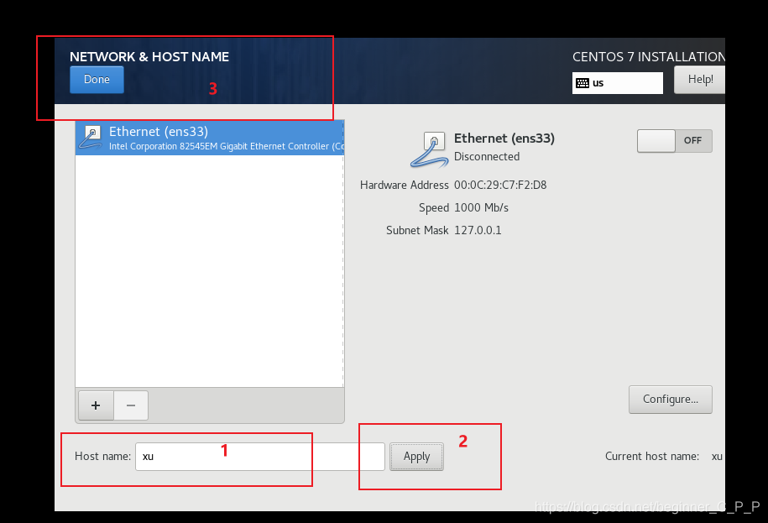768x523 pixels.
Task: Select the us keyboard layout indicator
Action: pos(617,83)
